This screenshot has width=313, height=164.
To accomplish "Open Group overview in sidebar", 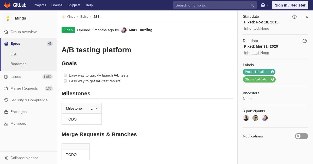I will tap(23, 32).
